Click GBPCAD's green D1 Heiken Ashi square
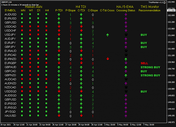Image resolution: width=176 pixels, height=127 pixels. click(38, 71)
